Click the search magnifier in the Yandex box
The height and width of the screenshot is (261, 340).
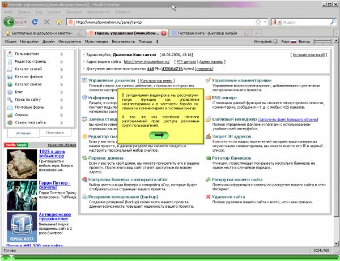click(x=333, y=22)
